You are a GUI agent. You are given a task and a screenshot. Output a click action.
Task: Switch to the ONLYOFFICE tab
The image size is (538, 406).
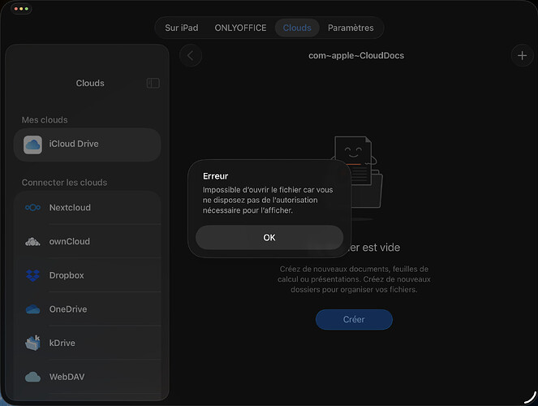click(x=240, y=28)
